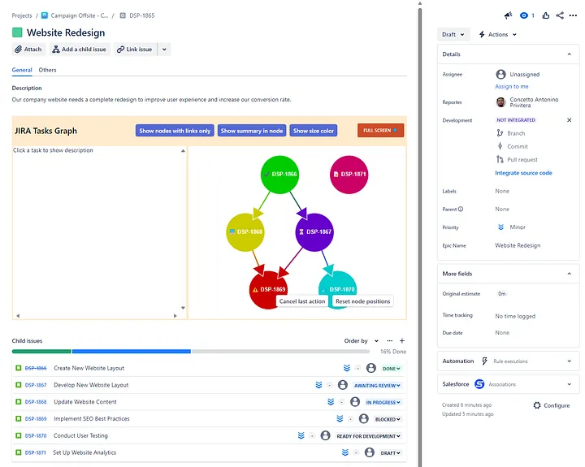The width and height of the screenshot is (585, 467).
Task: Open the Draft status dropdown
Action: click(453, 35)
